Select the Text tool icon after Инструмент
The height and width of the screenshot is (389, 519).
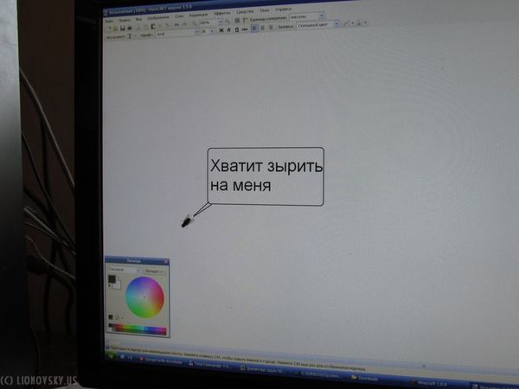[x=130, y=35]
